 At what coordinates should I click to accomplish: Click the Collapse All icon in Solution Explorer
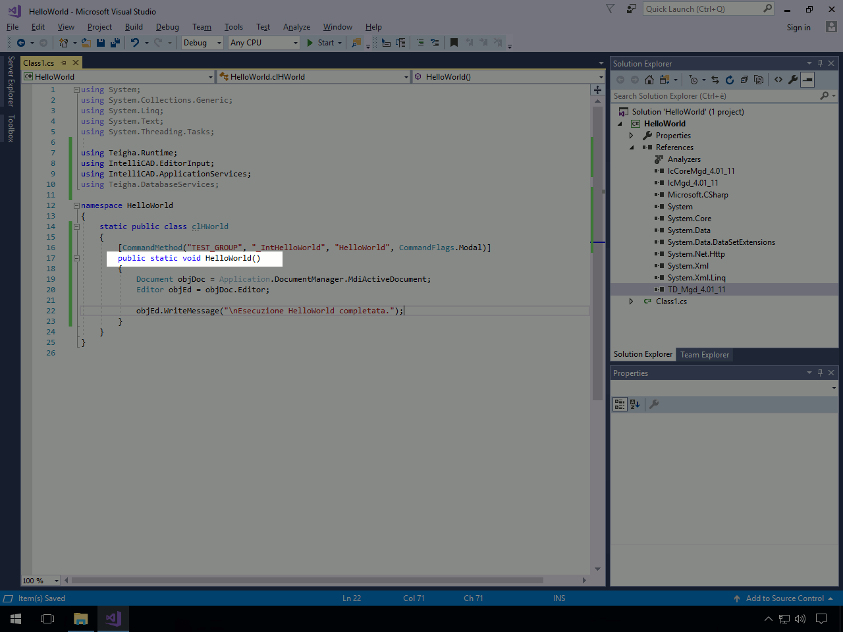(x=744, y=80)
